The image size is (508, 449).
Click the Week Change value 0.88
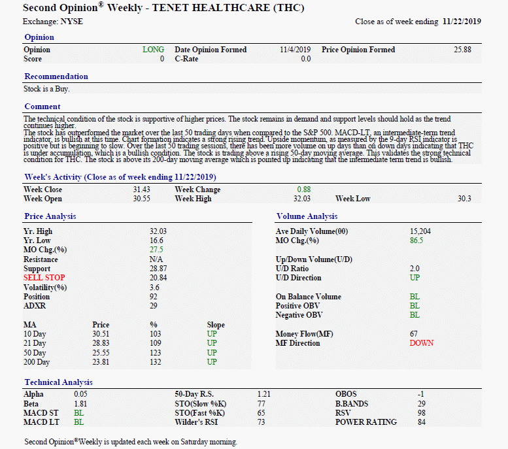[x=304, y=190]
